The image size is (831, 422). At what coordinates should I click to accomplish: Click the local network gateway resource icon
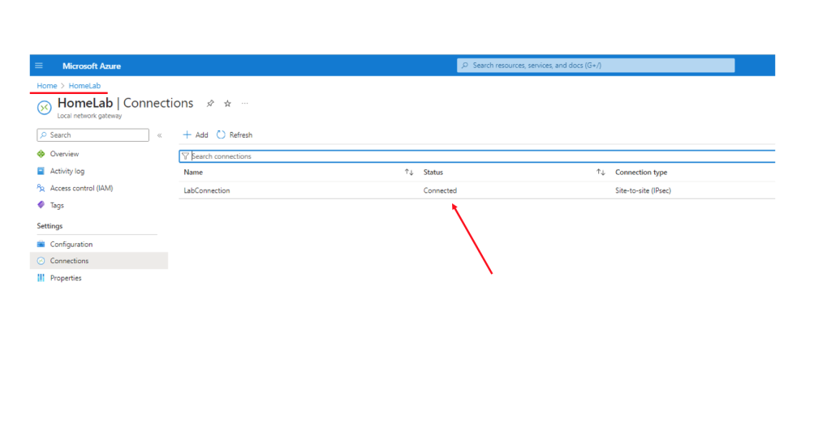(45, 107)
